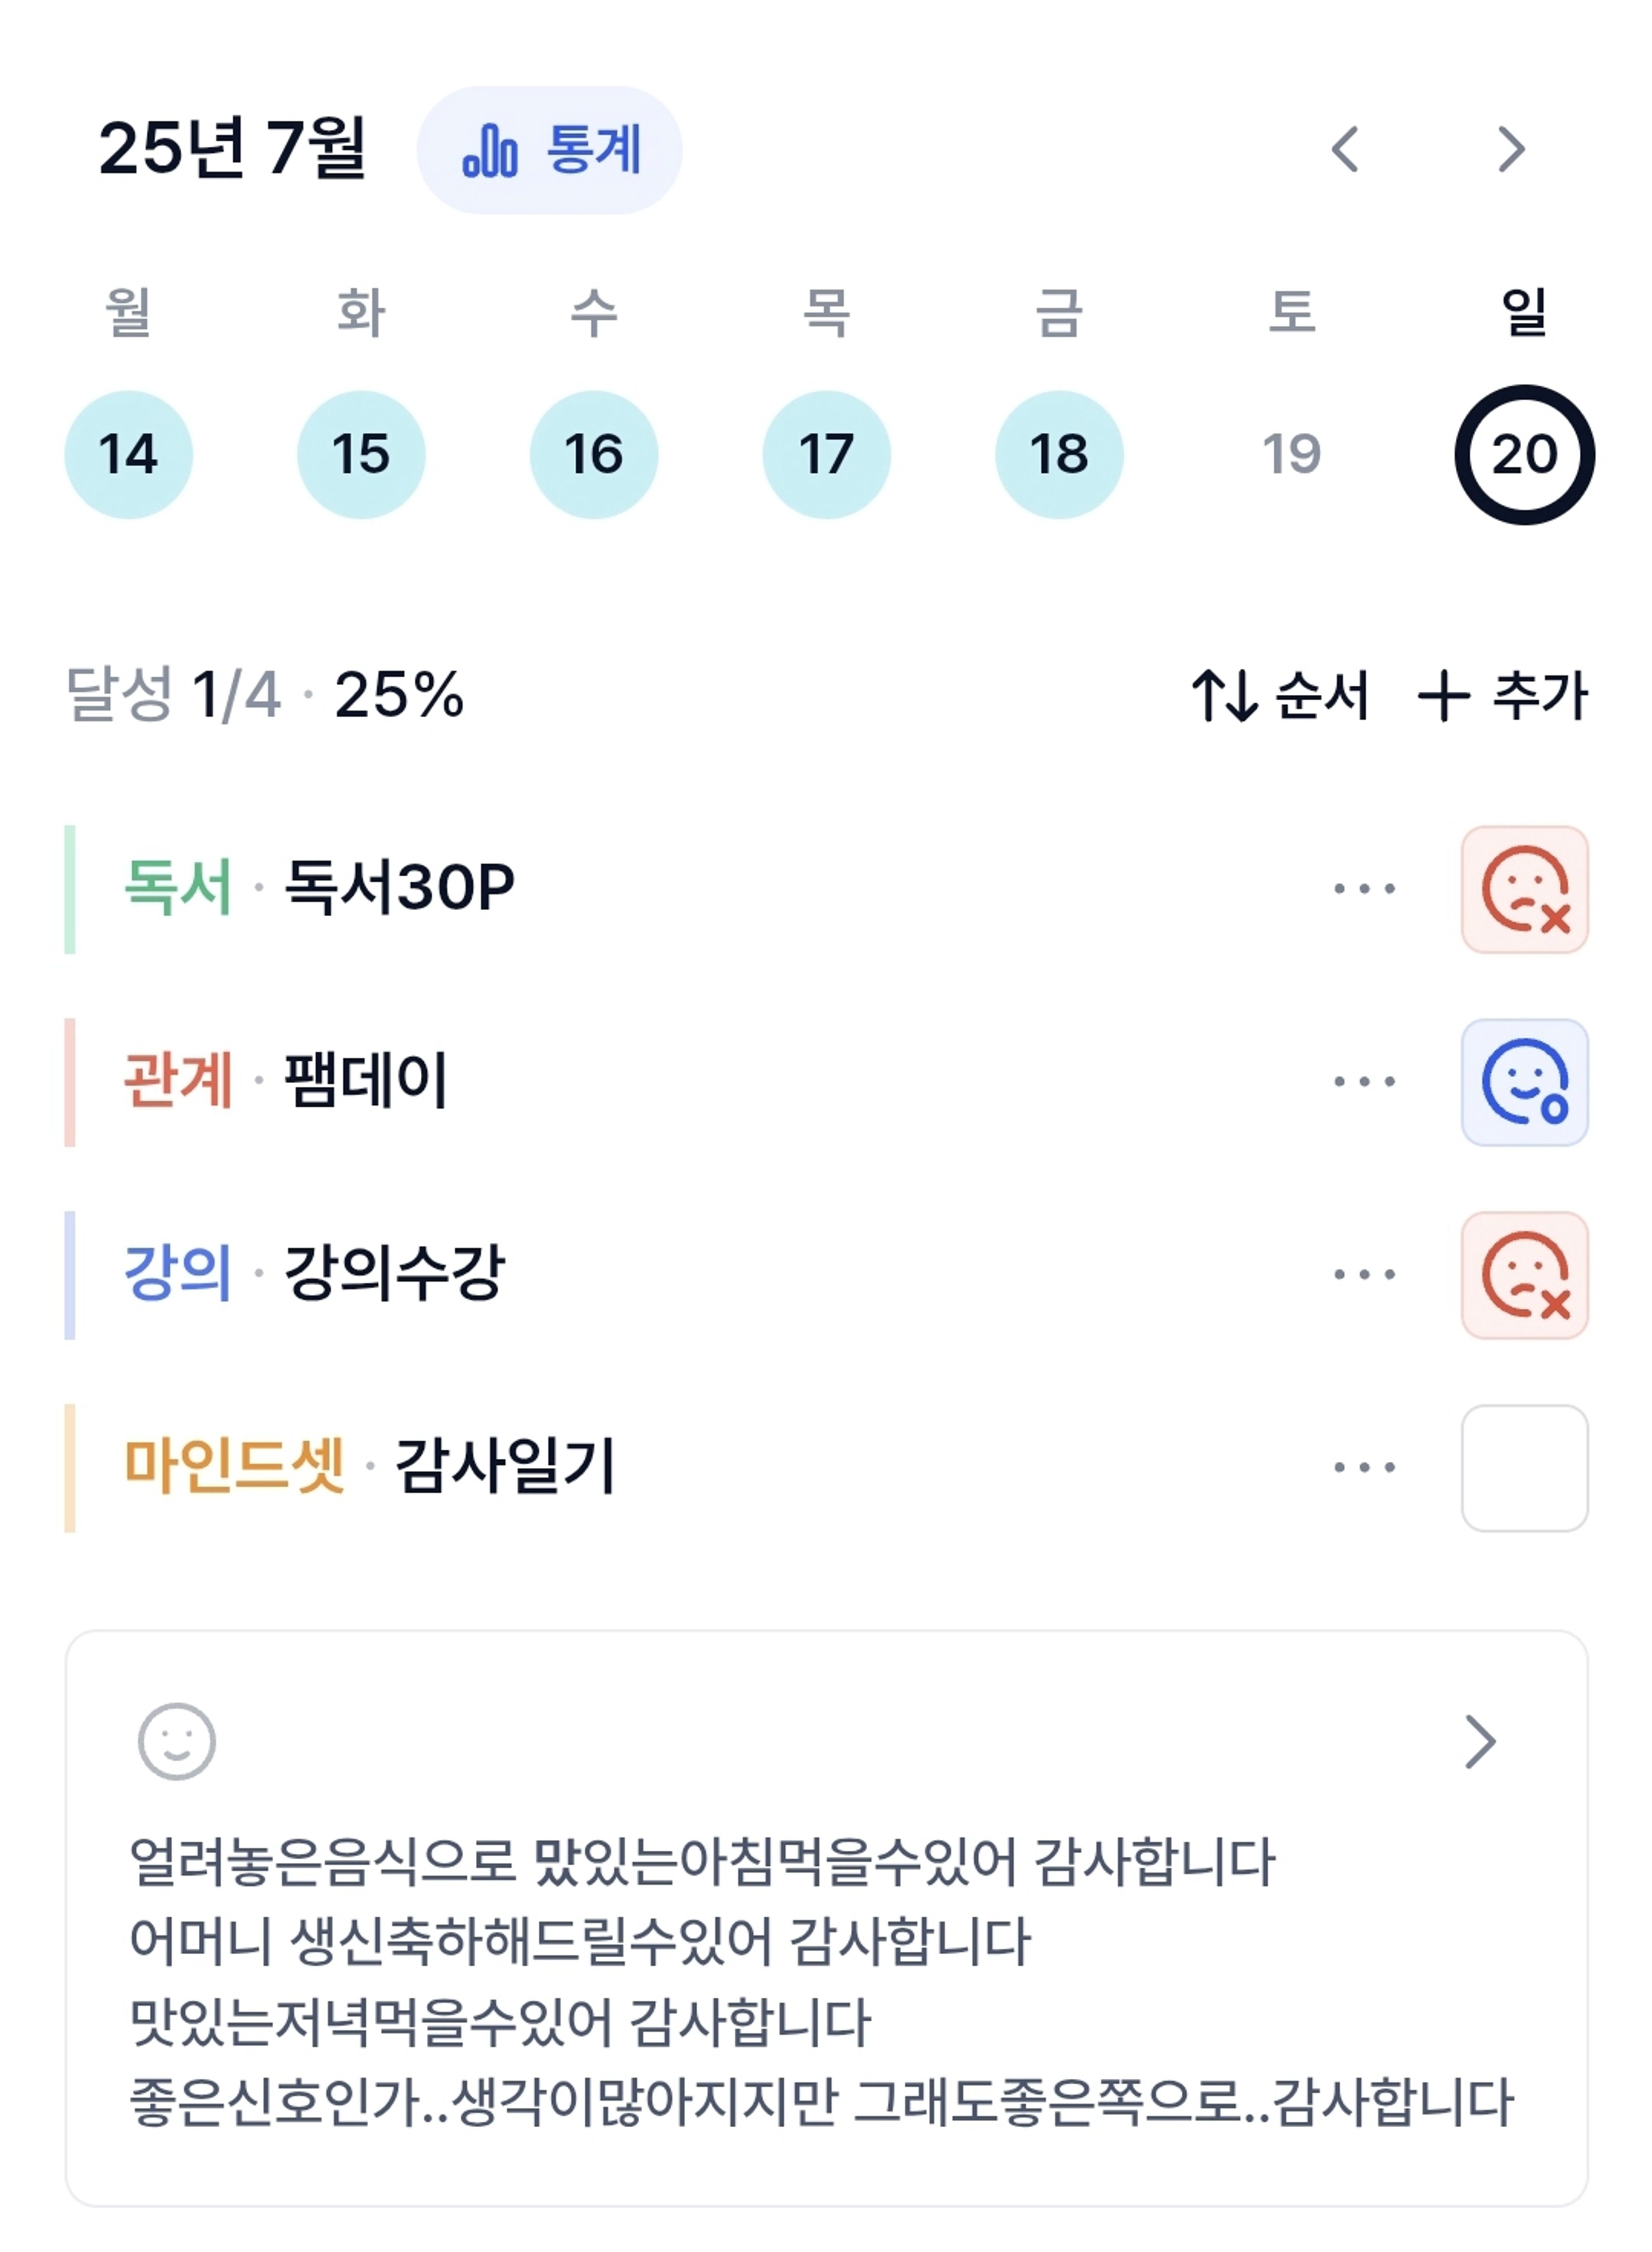Expand the diary note with right chevron
The height and width of the screenshot is (2252, 1652).
point(1480,1742)
